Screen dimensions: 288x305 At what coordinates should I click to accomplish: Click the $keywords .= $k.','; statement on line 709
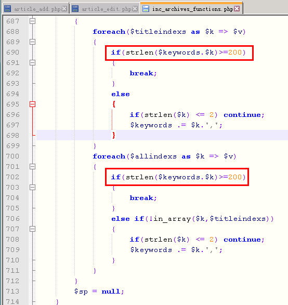(x=176, y=250)
